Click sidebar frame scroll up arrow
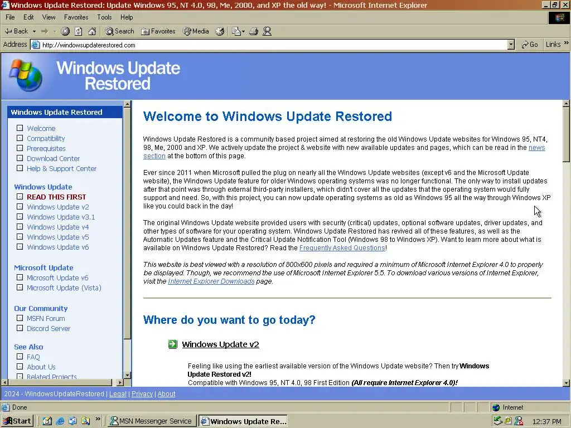The width and height of the screenshot is (571, 428). coord(127,104)
